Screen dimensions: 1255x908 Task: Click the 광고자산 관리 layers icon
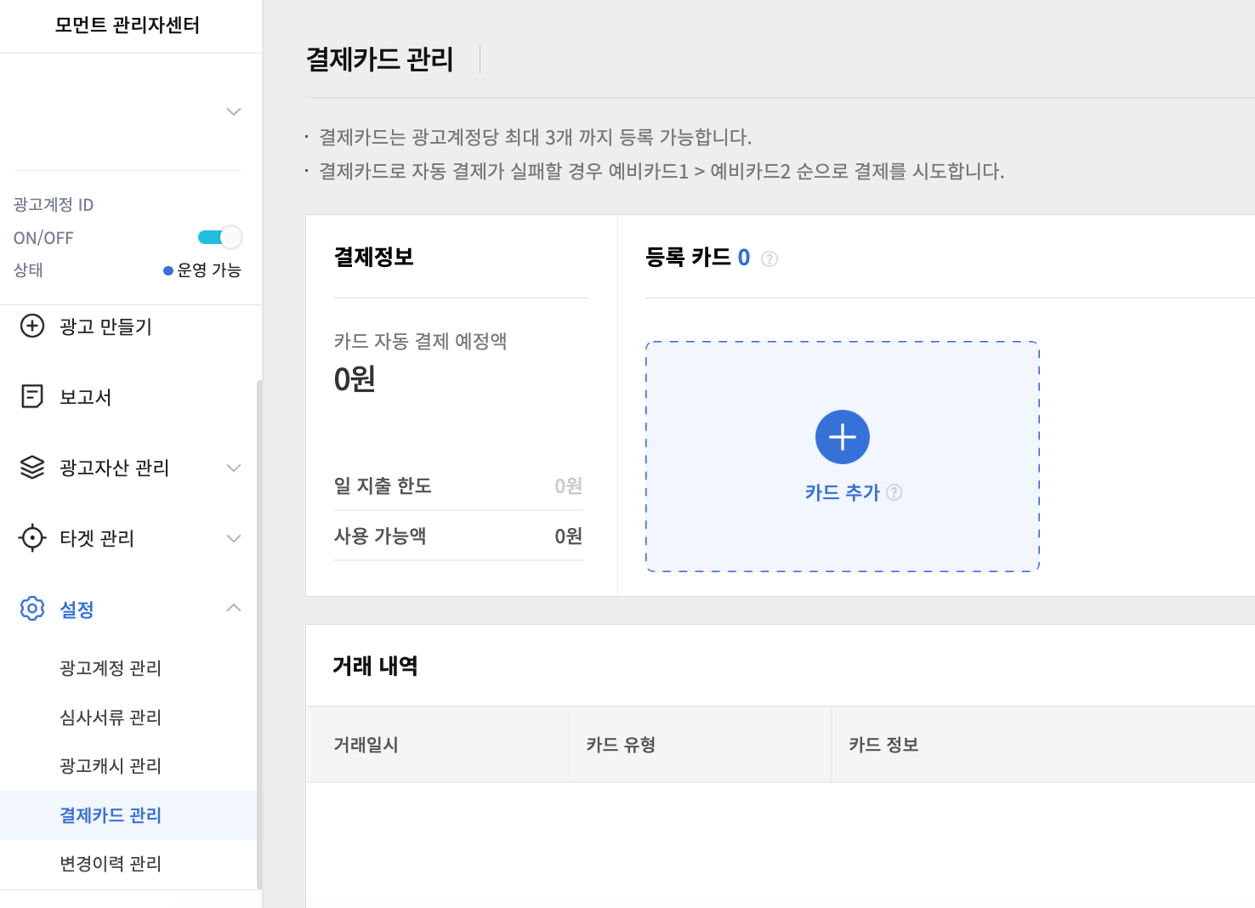tap(32, 468)
